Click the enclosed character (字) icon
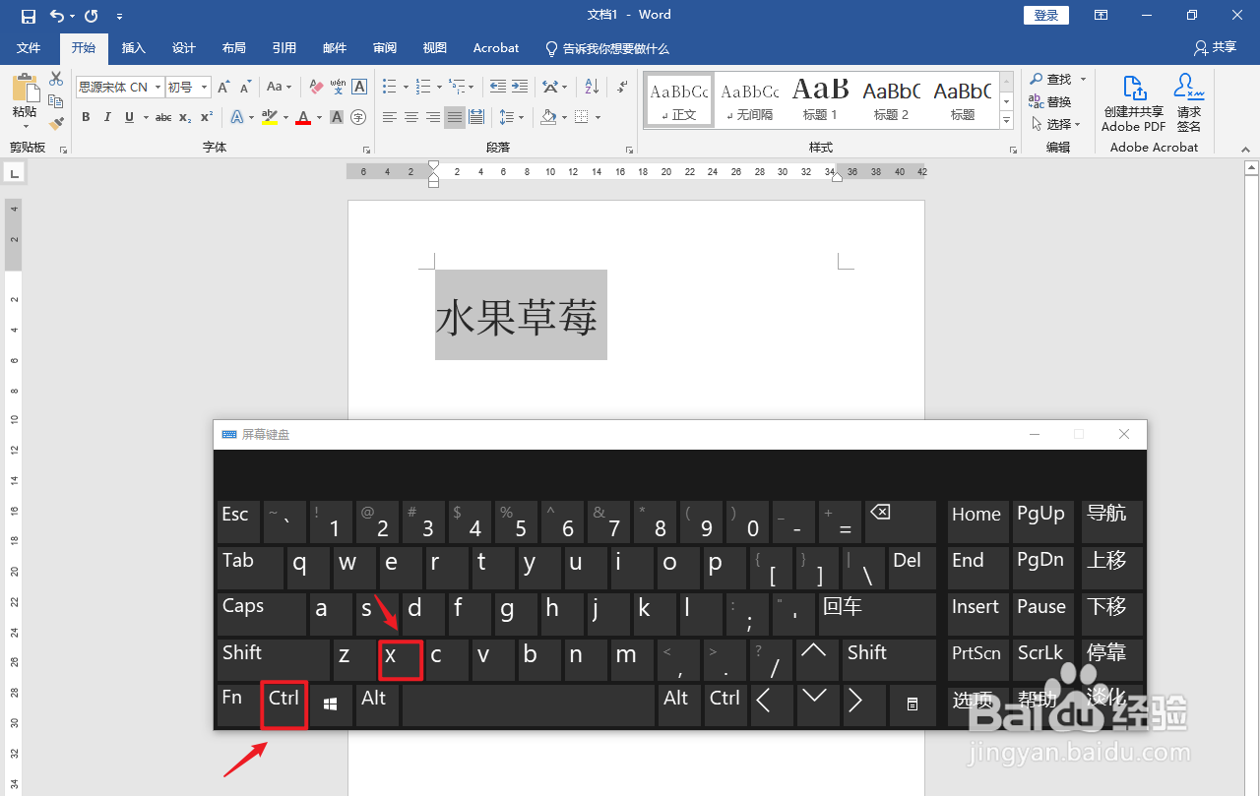The image size is (1260, 796). pos(358,117)
